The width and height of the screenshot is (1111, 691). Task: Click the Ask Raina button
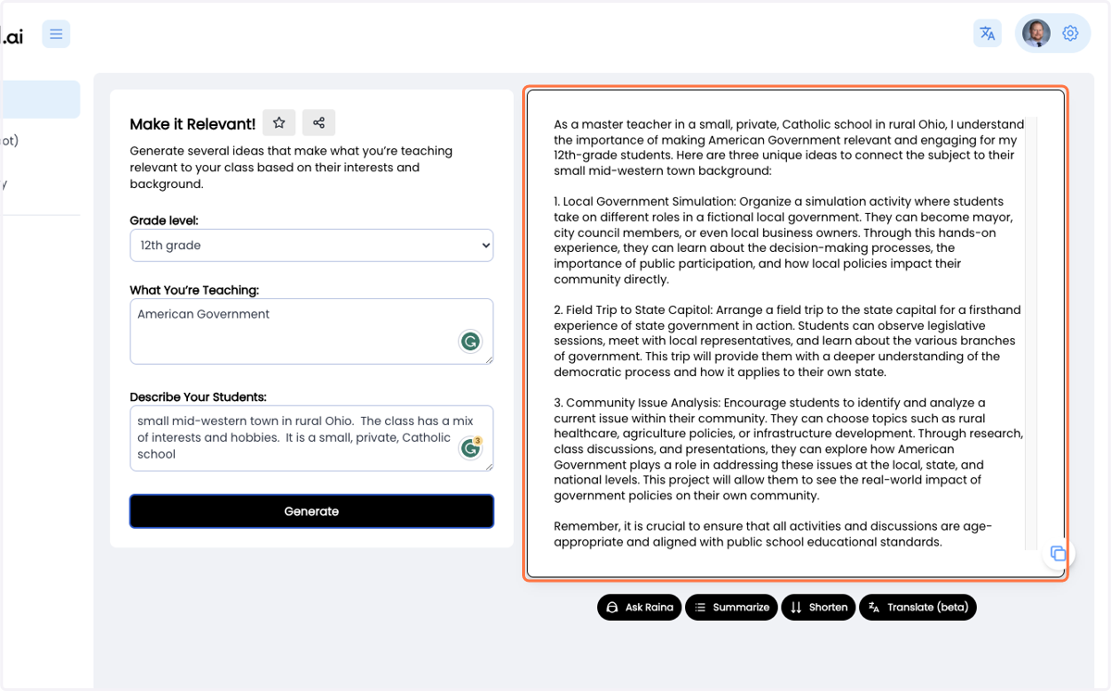click(x=640, y=608)
